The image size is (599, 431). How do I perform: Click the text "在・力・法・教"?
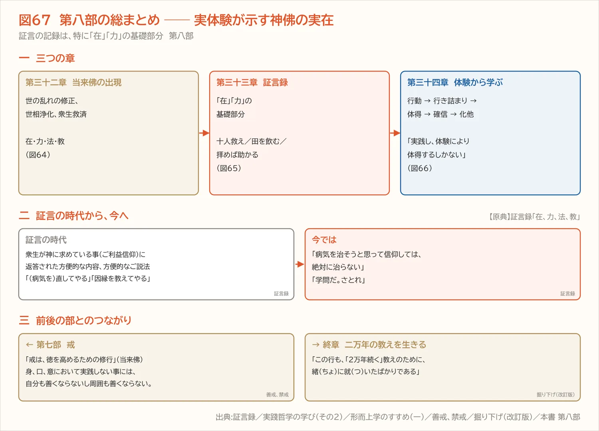[45, 142]
